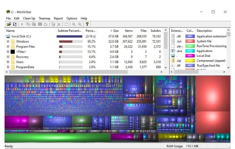Screen dimensions: 235x149
Task: Expand the Program Files folder node
Action: point(8,47)
